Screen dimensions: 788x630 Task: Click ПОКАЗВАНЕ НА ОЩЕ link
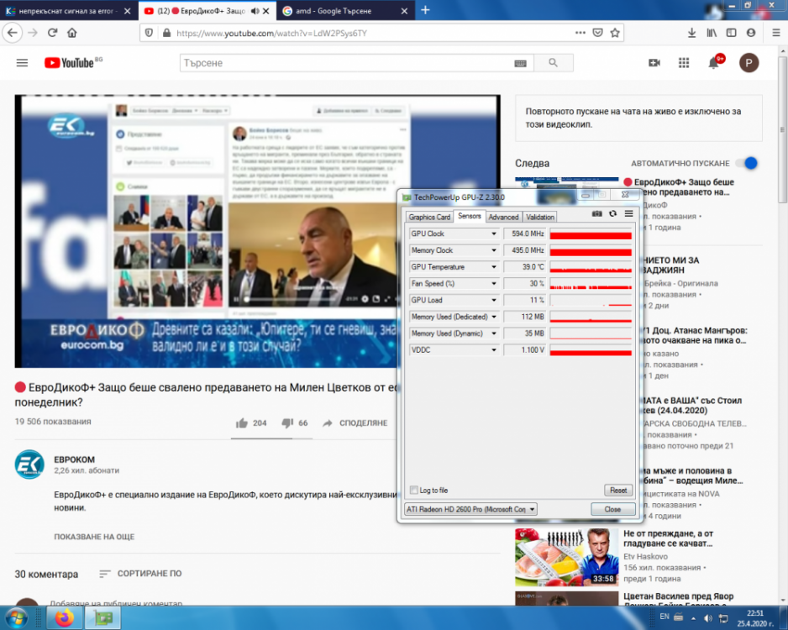tap(94, 537)
